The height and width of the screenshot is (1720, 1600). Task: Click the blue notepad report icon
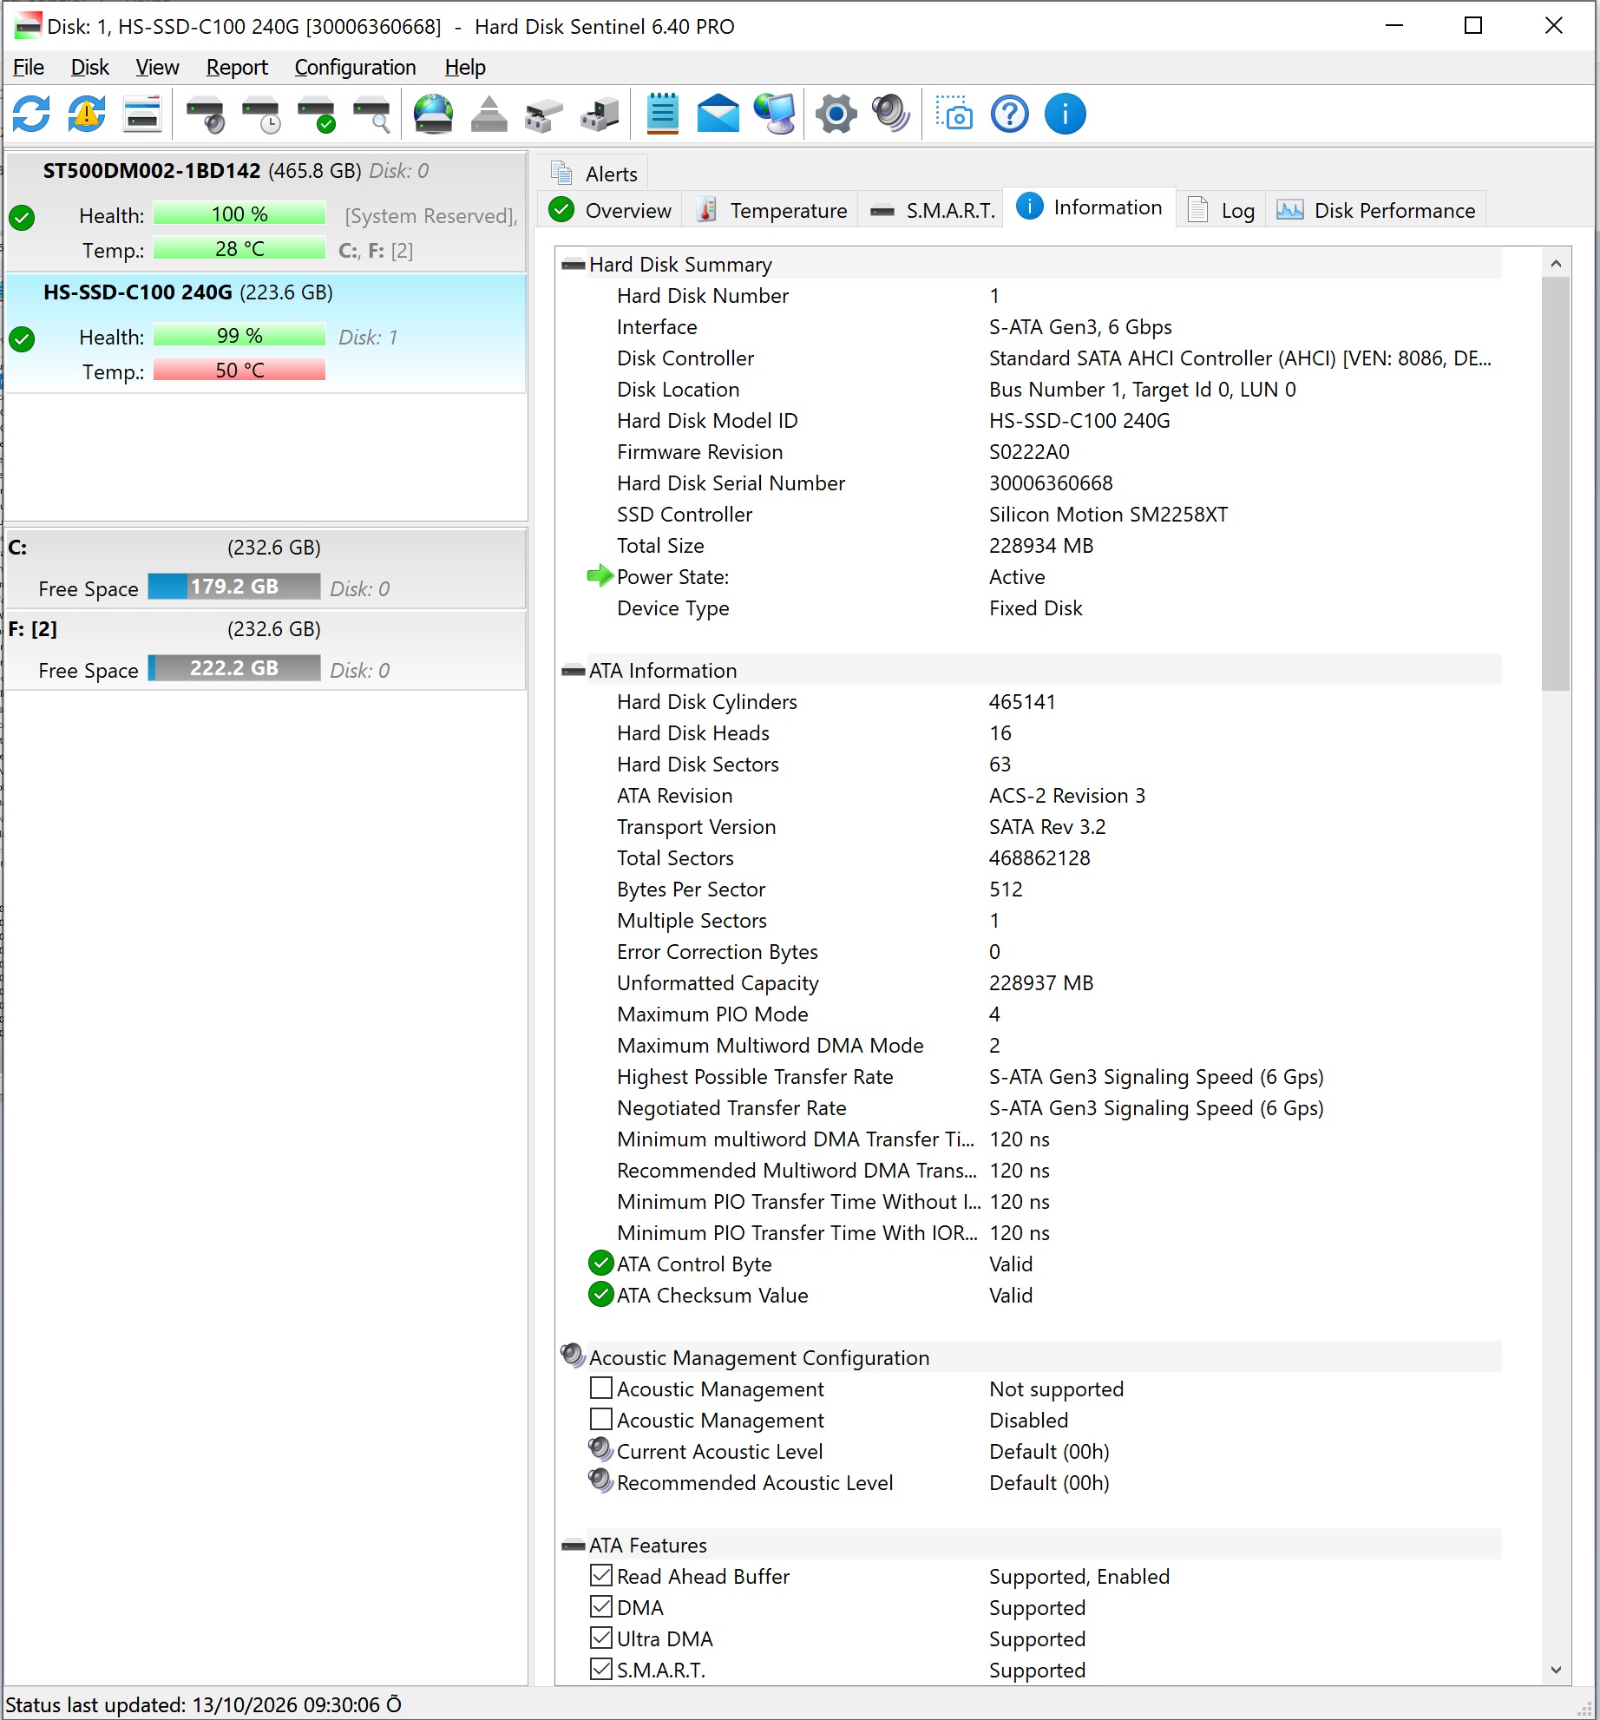point(663,114)
